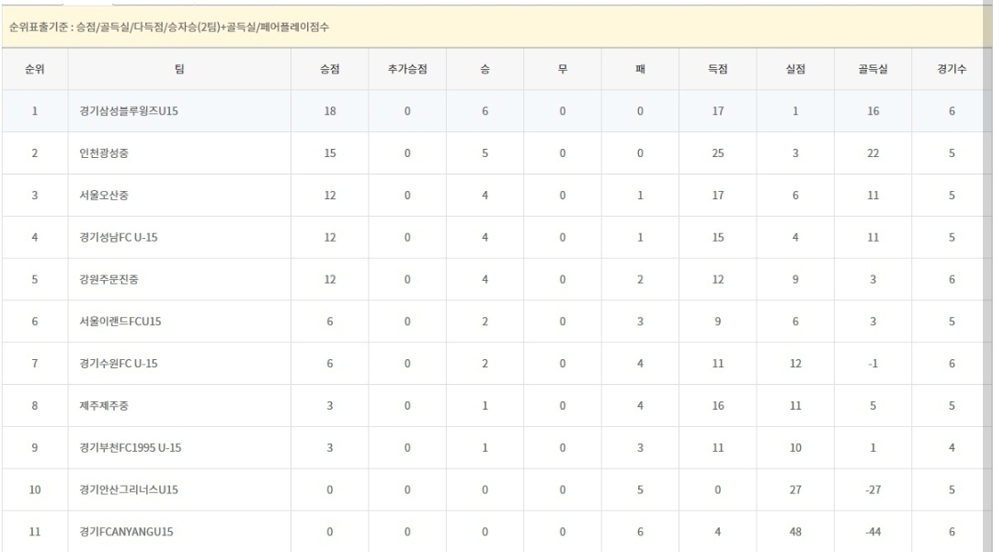993x552 pixels.
Task: Click 실점 value 9 for 강원주문진중
Action: click(x=795, y=279)
